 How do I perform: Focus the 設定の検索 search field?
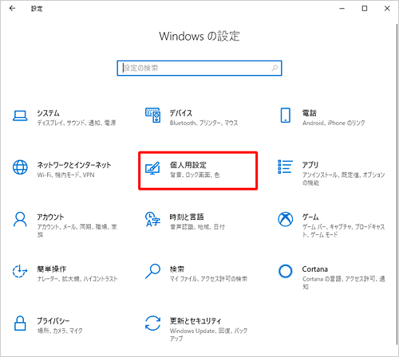tap(199, 69)
